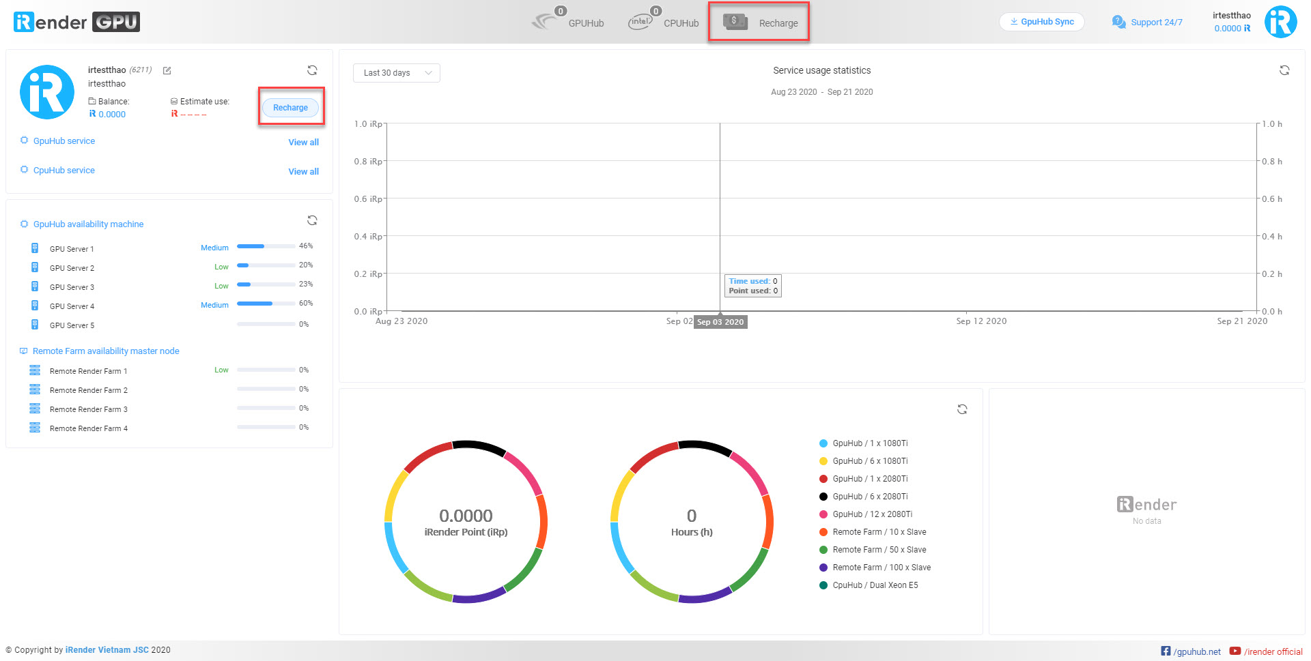
Task: Switch to the CPUHub tab
Action: click(x=664, y=23)
